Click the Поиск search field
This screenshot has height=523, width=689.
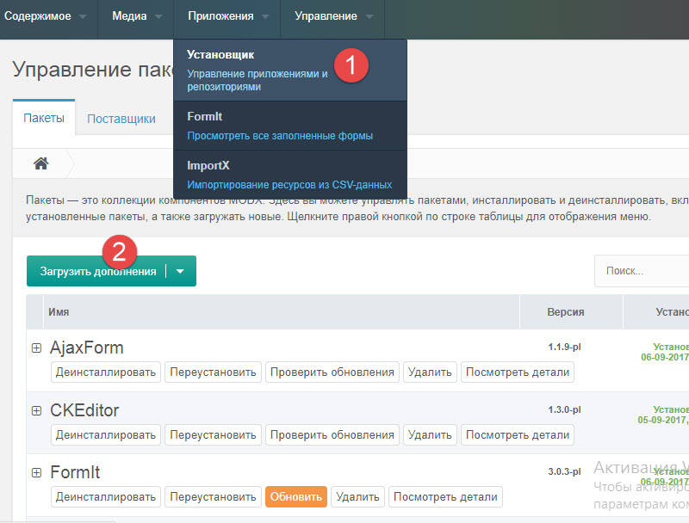(642, 271)
